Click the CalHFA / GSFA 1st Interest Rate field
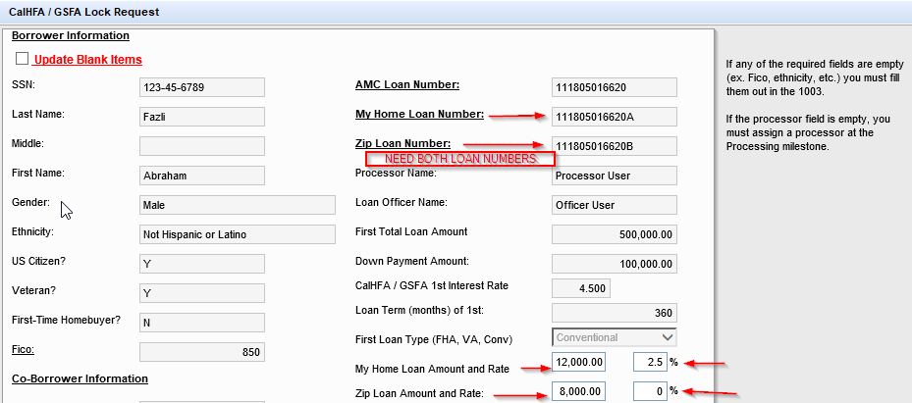The height and width of the screenshot is (403, 912). click(581, 288)
